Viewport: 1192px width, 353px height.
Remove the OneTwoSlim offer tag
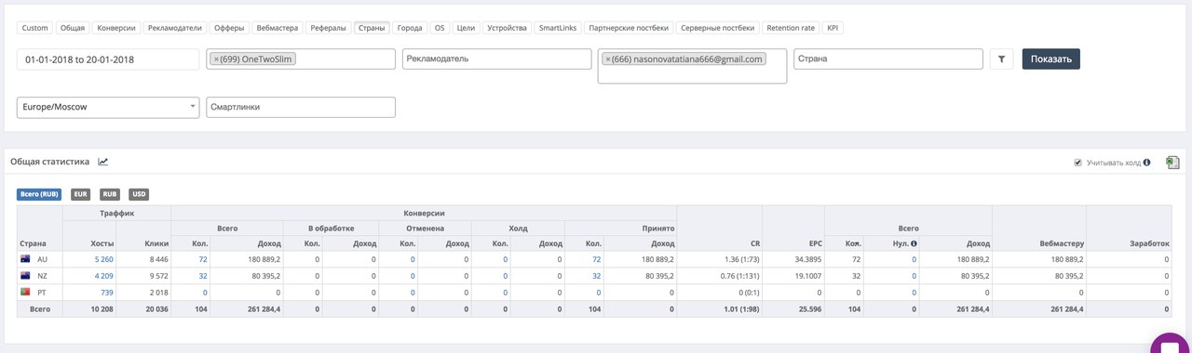(216, 59)
